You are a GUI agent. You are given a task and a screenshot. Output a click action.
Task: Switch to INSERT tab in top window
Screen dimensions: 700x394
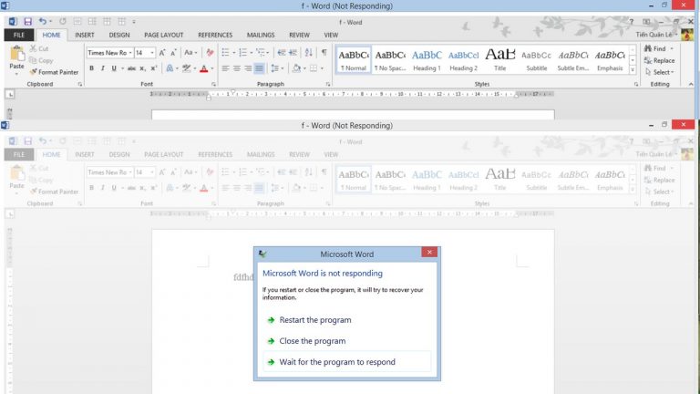(85, 35)
